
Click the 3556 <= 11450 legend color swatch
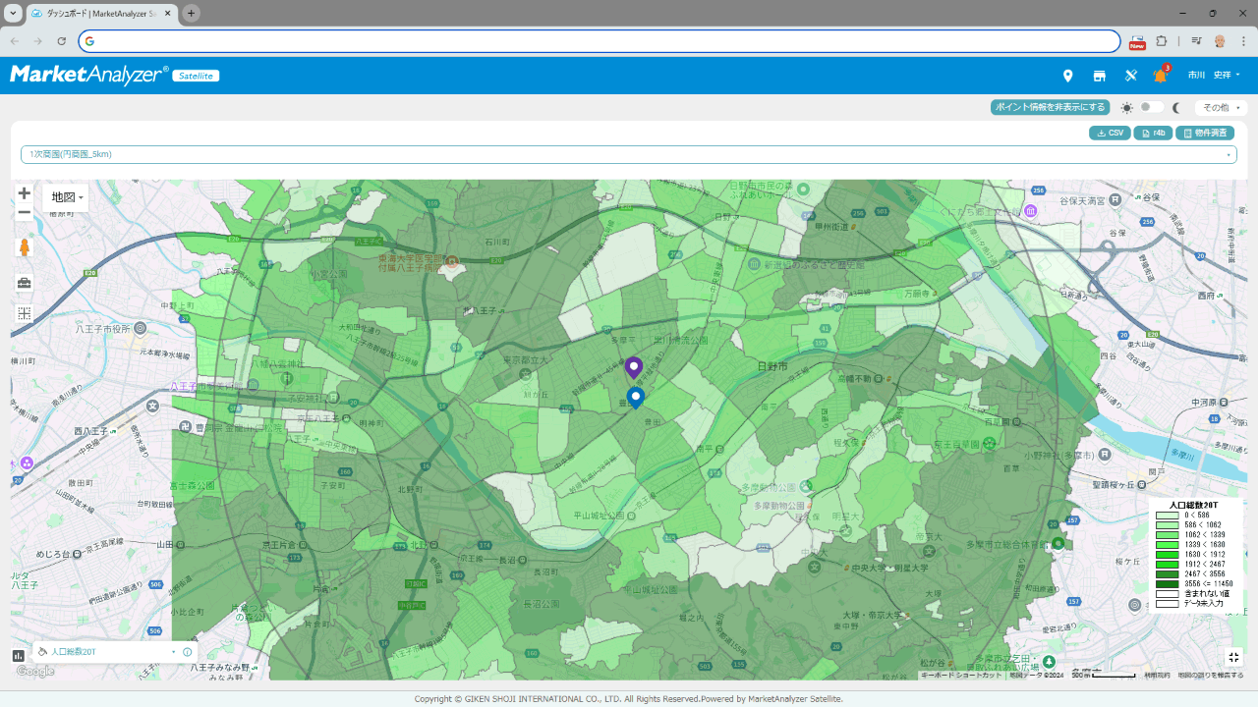(1167, 584)
